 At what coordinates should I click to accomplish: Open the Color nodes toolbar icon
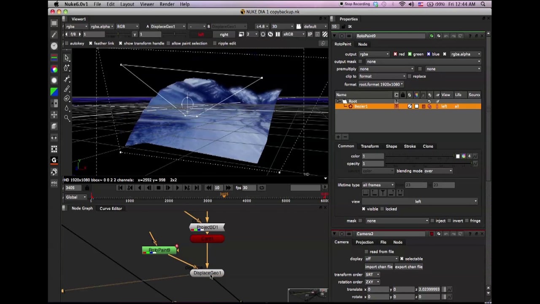pos(54,69)
